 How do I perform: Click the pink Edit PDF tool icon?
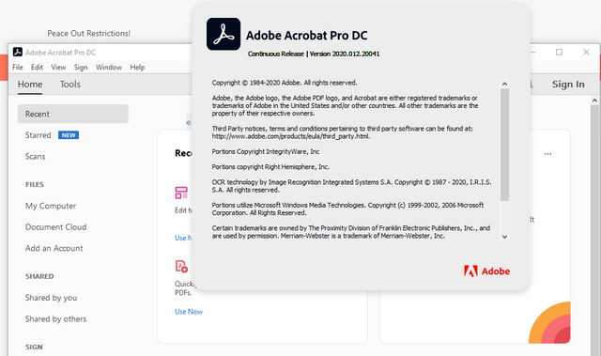(181, 193)
